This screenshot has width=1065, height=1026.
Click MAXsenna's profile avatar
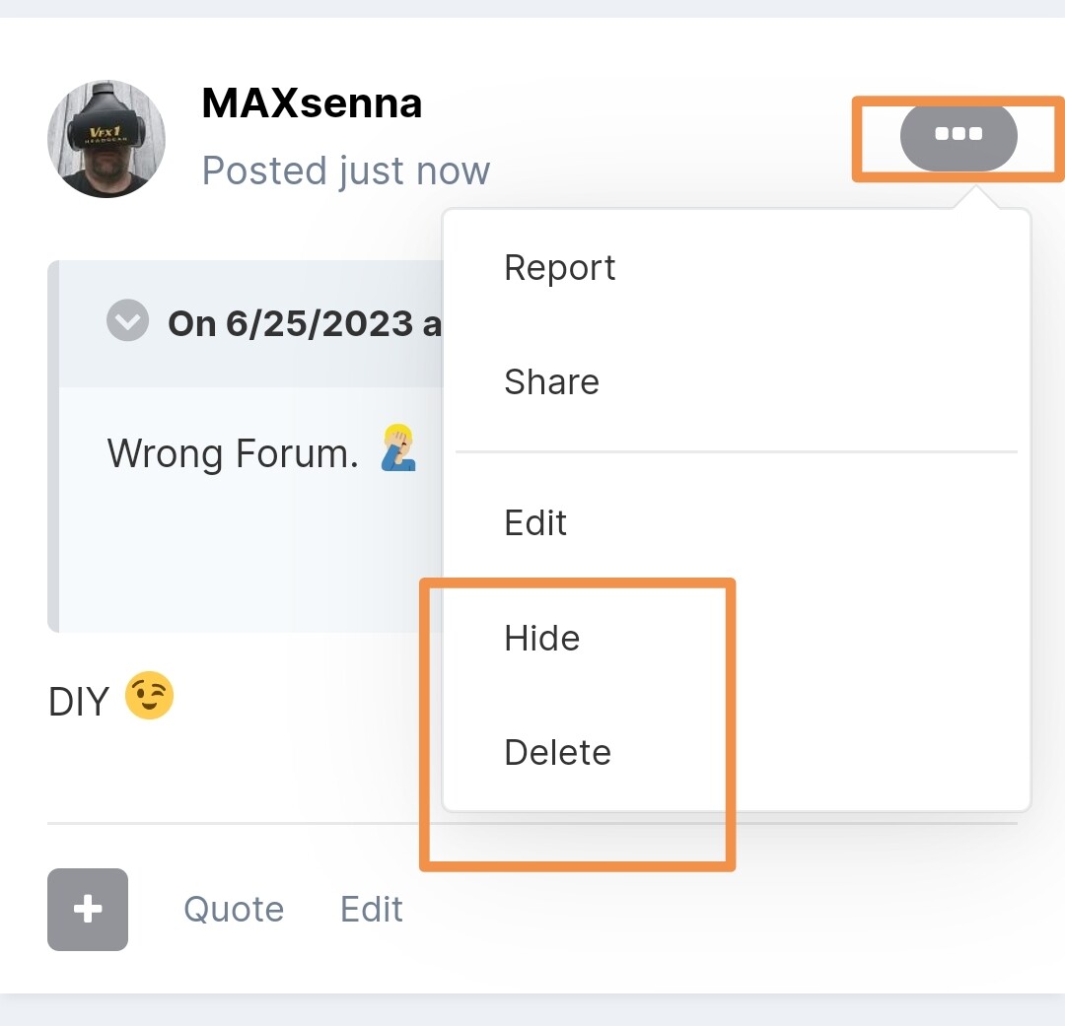[x=106, y=139]
